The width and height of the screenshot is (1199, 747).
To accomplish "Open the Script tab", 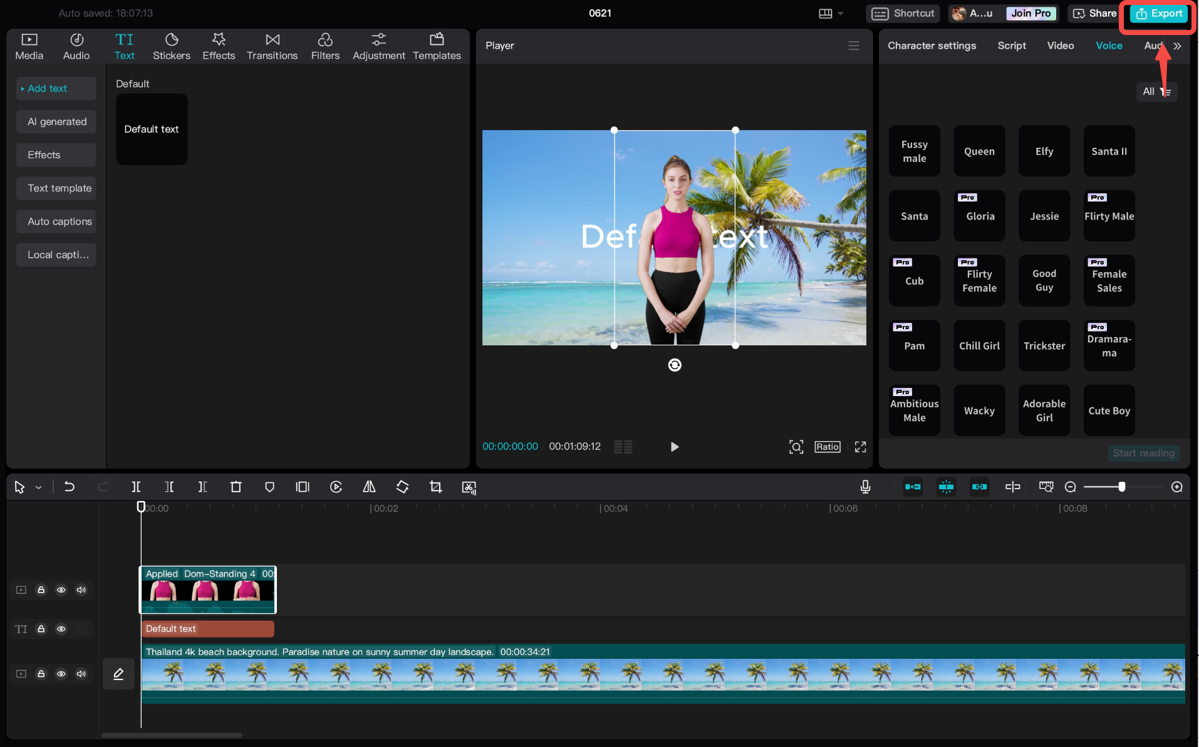I will 1011,46.
